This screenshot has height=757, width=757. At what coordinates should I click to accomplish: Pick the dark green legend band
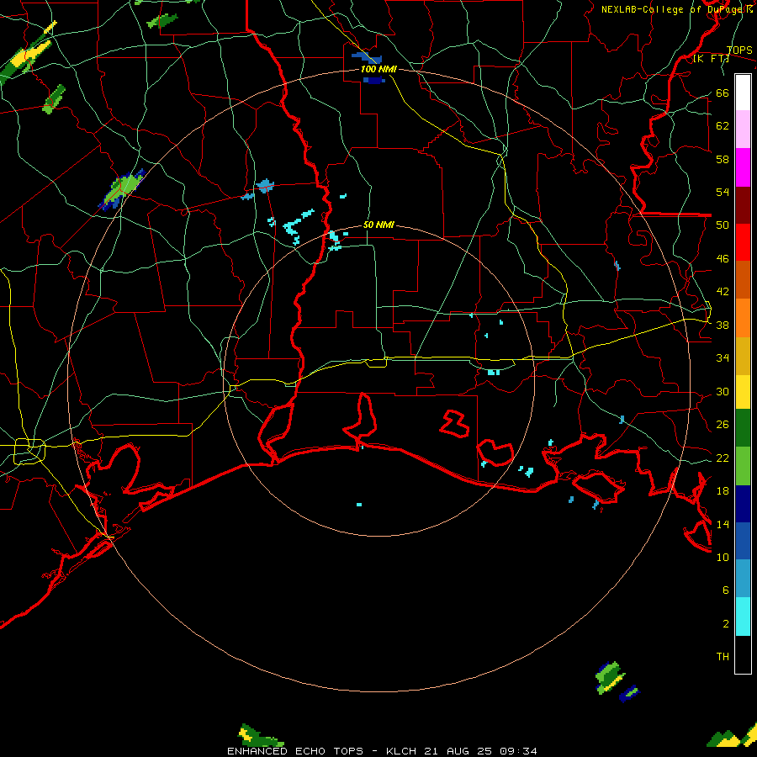[743, 428]
